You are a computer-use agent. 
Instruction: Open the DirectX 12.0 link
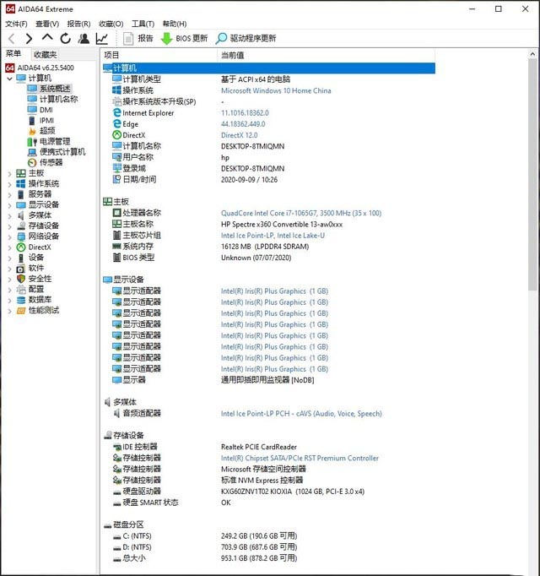[x=240, y=135]
